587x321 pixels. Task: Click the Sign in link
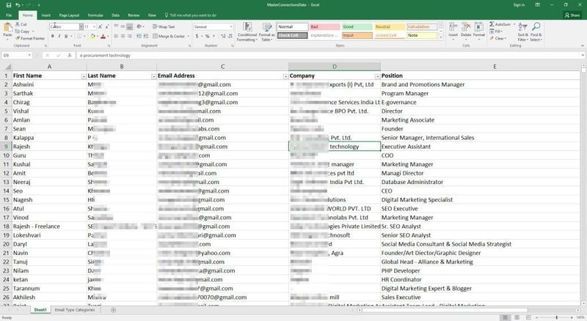click(x=519, y=4)
